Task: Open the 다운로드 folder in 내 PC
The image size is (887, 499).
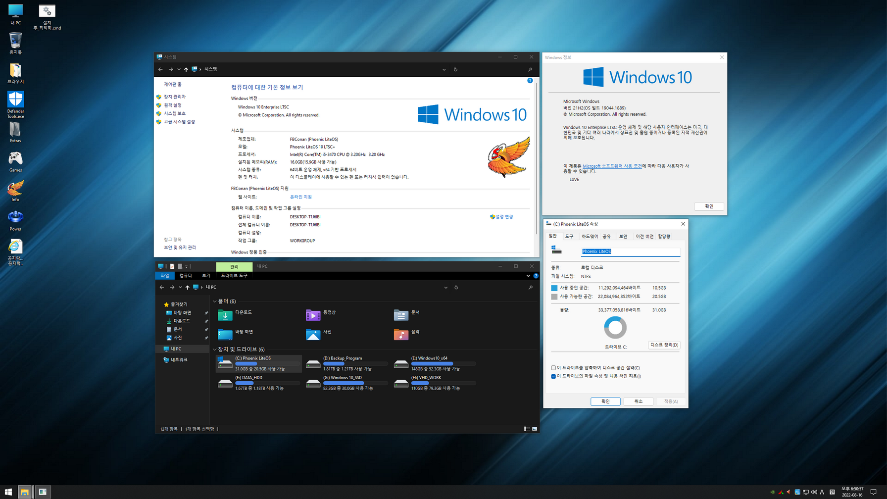Action: [x=235, y=315]
